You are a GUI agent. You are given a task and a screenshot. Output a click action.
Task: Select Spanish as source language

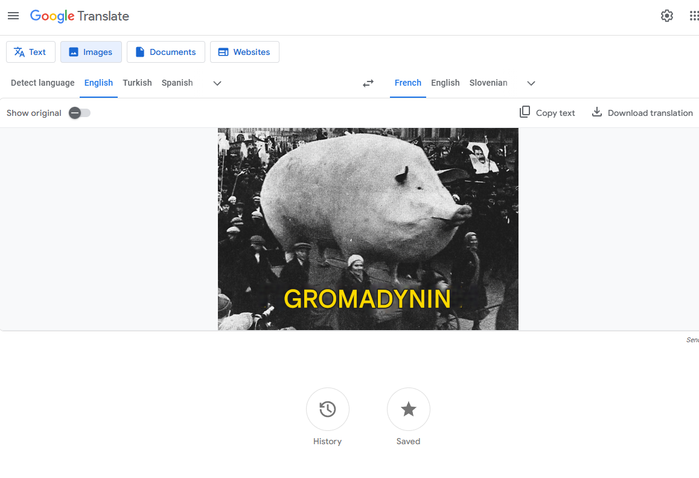pos(177,83)
